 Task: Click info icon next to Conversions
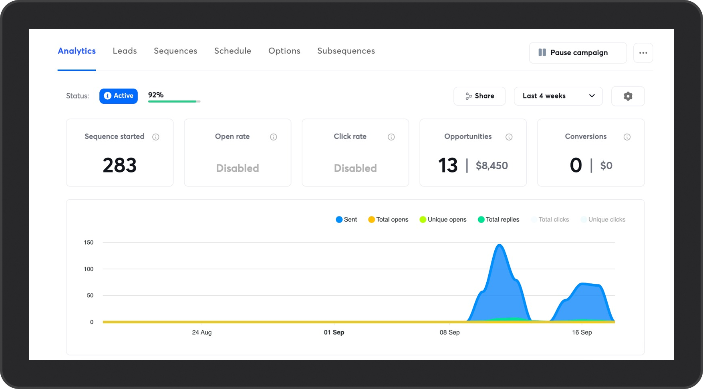point(627,137)
